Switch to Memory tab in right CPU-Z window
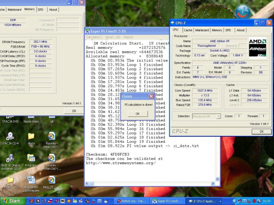This screenshot has width=274, height=205. click(217, 30)
